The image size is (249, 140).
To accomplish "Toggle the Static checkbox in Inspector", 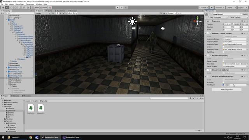I will (x=241, y=14).
